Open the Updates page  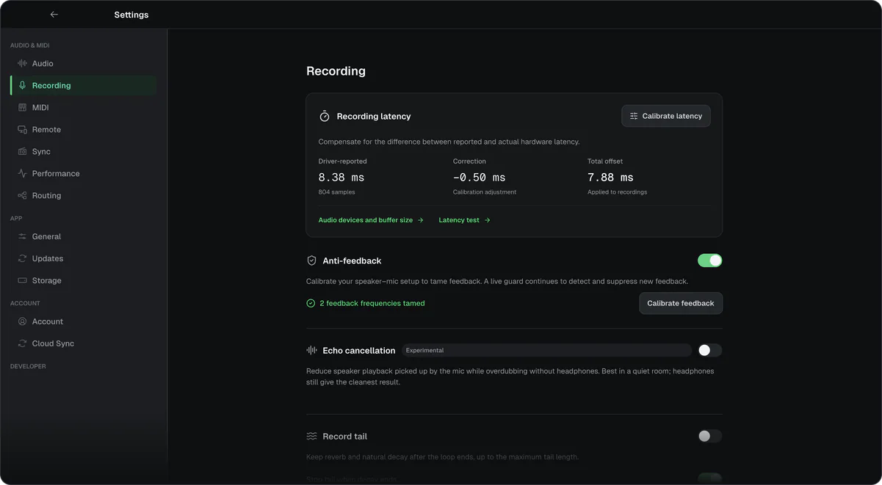pyautogui.click(x=84, y=259)
